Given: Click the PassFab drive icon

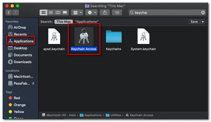Looking at the screenshot, I should [10, 83].
